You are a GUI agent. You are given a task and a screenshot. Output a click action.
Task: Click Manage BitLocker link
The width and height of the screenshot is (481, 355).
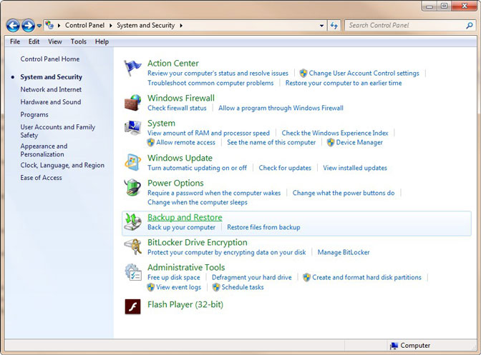pyautogui.click(x=344, y=252)
